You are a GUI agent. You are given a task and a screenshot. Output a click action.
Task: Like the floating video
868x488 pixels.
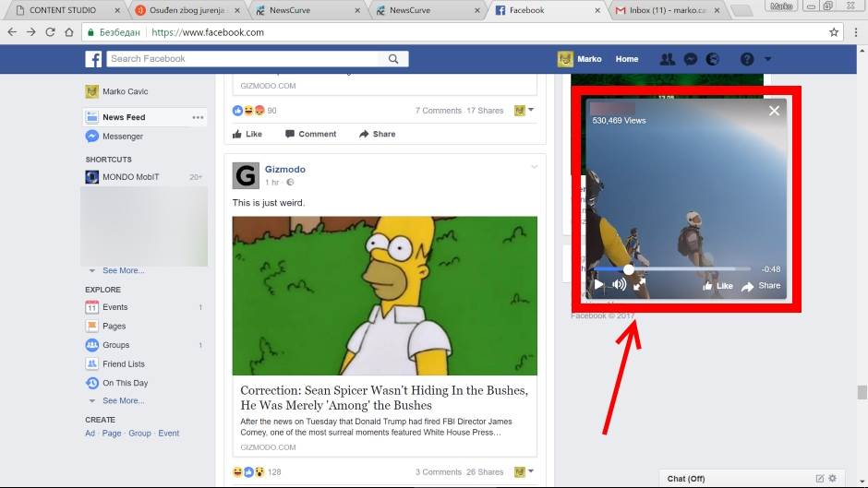point(717,286)
